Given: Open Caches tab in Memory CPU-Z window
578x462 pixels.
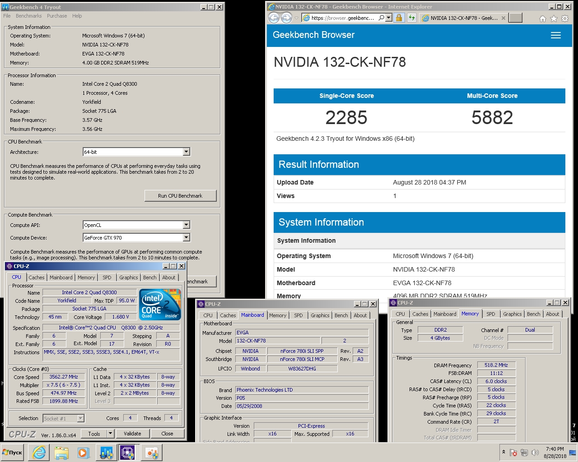Looking at the screenshot, I should coord(420,314).
